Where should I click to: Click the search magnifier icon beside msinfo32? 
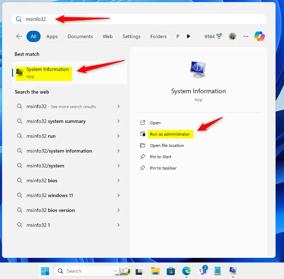pos(18,19)
